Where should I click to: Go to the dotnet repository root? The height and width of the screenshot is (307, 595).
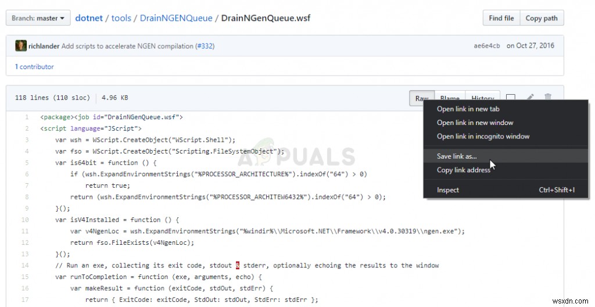tap(89, 18)
